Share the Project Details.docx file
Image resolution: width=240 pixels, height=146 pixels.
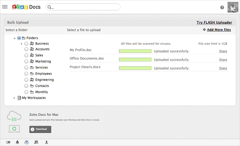coord(223,68)
